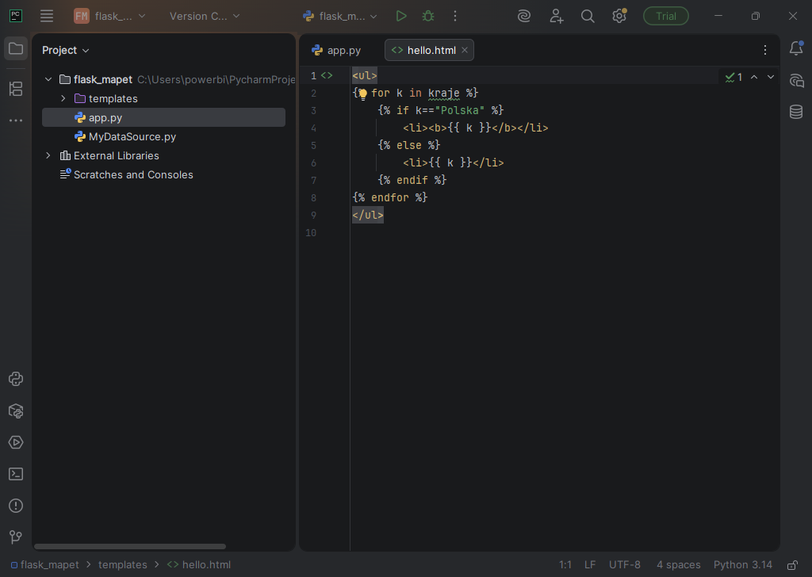Viewport: 812px width, 577px height.
Task: Expand External Libraries node
Action: tap(48, 155)
